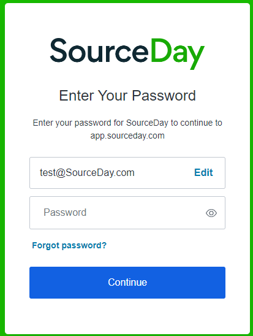This screenshot has width=253, height=336.
Task: Click blank card area below Continue button
Action: [x=127, y=315]
